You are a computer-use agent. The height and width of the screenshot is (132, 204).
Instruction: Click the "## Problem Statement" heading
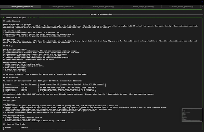[x=11, y=21]
